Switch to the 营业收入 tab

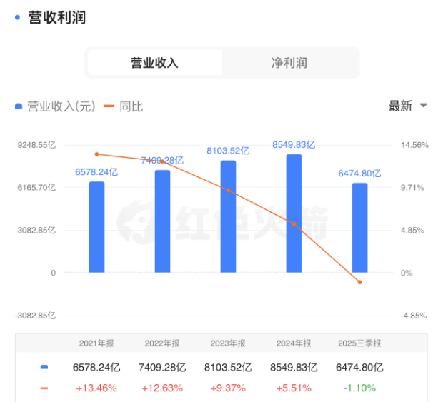coord(155,63)
